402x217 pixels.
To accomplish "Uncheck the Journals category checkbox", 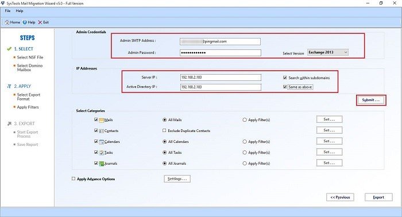I will pyautogui.click(x=96, y=163).
